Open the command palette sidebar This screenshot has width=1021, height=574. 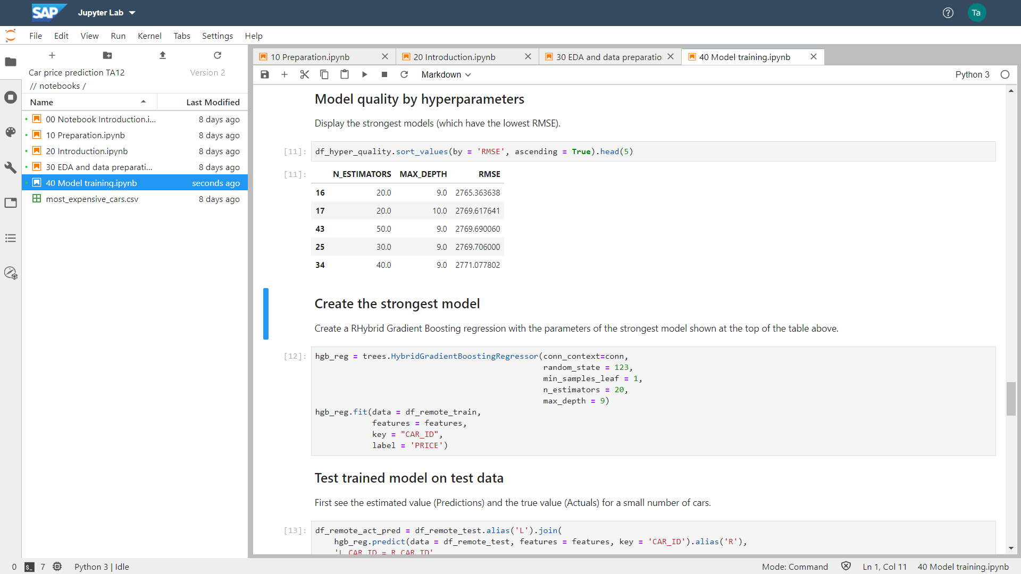pos(11,132)
